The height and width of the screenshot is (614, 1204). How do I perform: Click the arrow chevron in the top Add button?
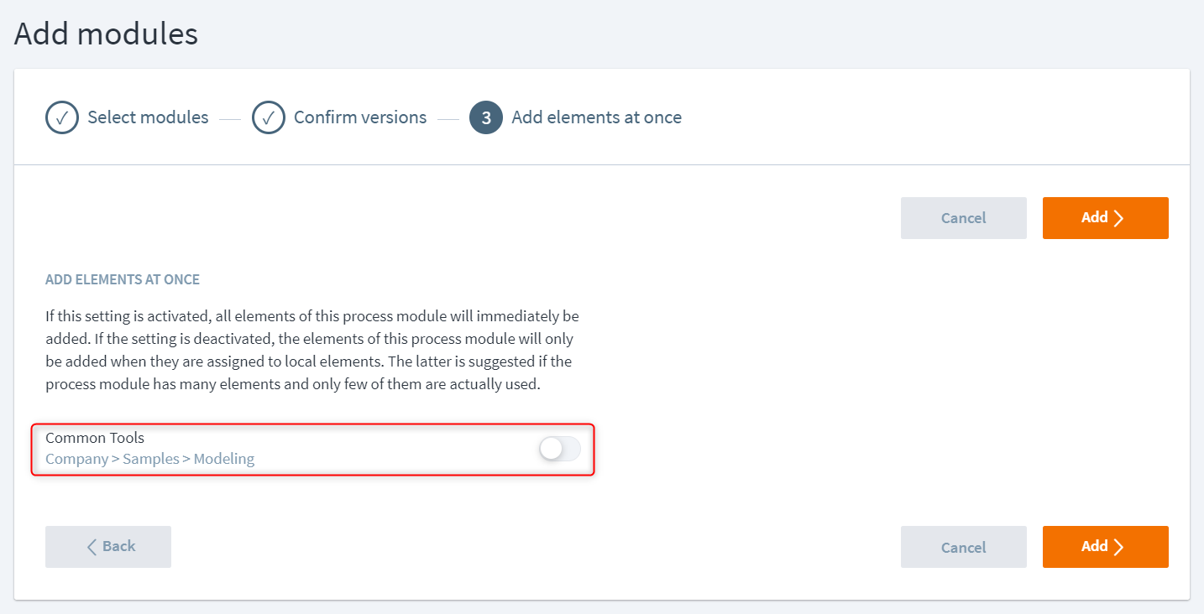click(x=1118, y=218)
